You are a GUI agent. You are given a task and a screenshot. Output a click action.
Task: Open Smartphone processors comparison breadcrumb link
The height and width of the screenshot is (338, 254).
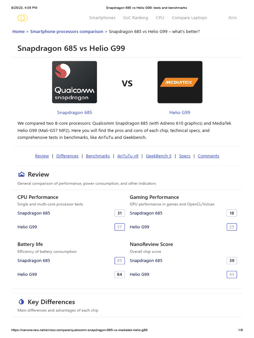[66, 32]
